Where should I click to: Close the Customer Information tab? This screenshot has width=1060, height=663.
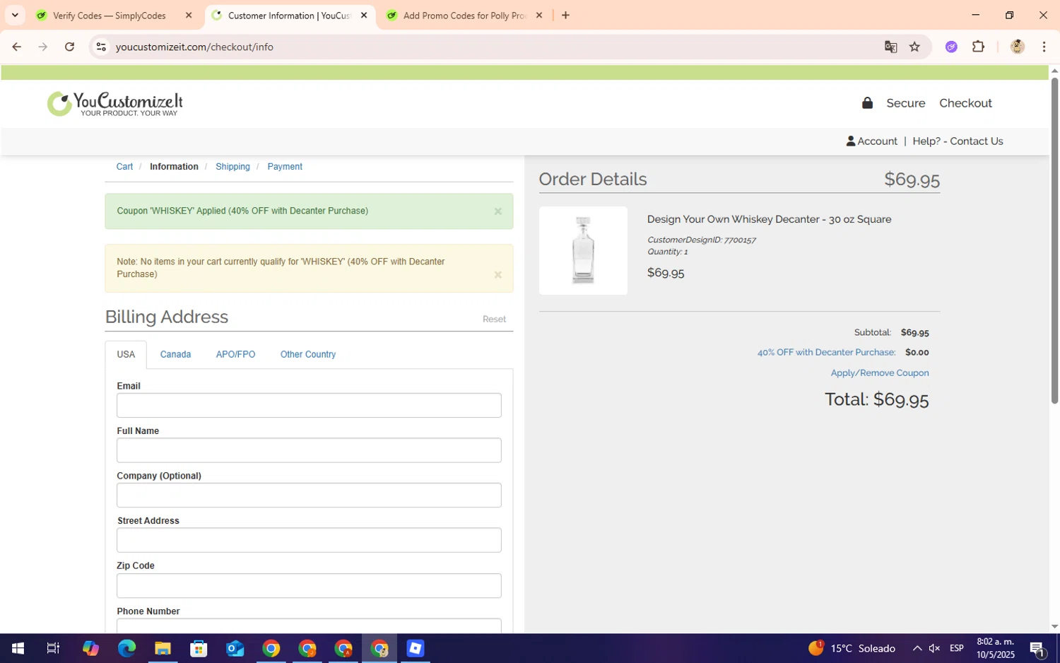pos(364,15)
